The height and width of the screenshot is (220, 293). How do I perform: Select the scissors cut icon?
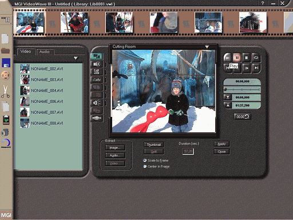click(x=5, y=92)
